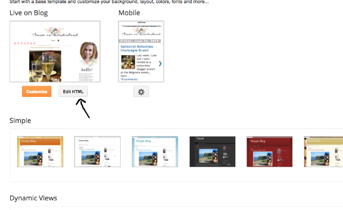Click the 10 comments link in Mobile preview
Viewport: 343px width, 210px height.
pyautogui.click(x=129, y=79)
